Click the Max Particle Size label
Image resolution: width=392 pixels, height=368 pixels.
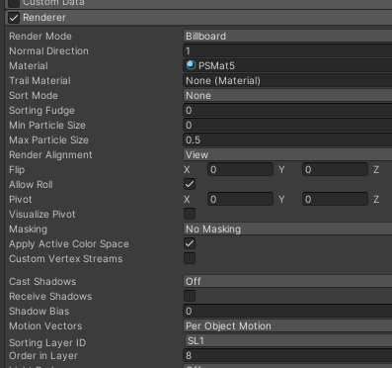point(48,139)
